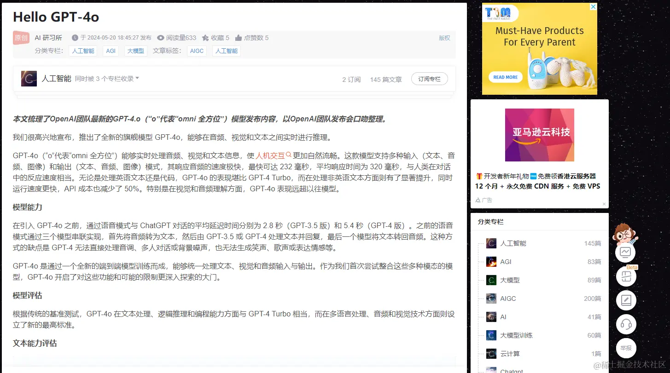Select the AIGC tag in 文章标签
The width and height of the screenshot is (670, 373).
coord(197,51)
